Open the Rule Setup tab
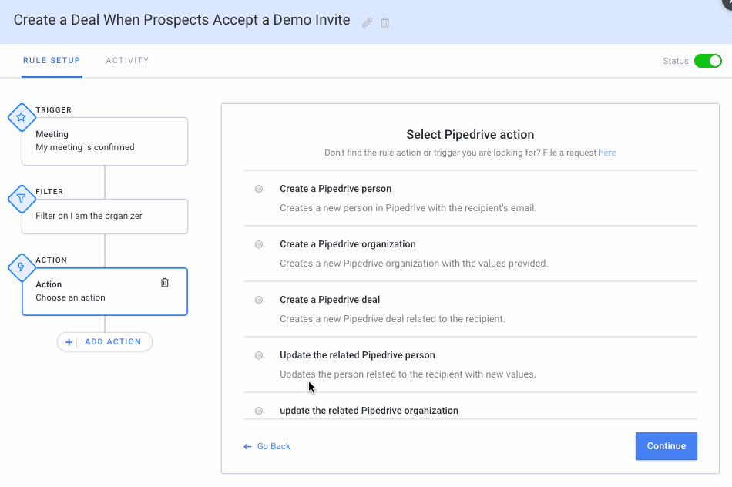 click(52, 60)
